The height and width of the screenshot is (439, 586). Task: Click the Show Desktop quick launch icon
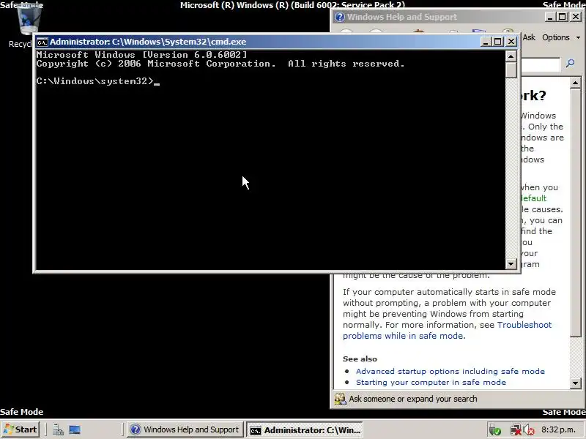click(x=75, y=430)
